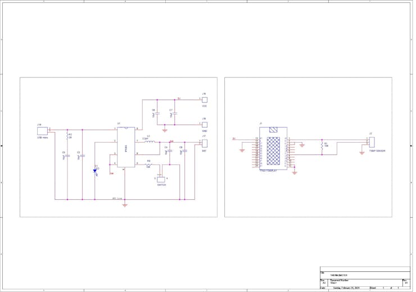The image size is (416, 292).
Task: Click inductor L1 on pin 7 line
Action: (150, 142)
